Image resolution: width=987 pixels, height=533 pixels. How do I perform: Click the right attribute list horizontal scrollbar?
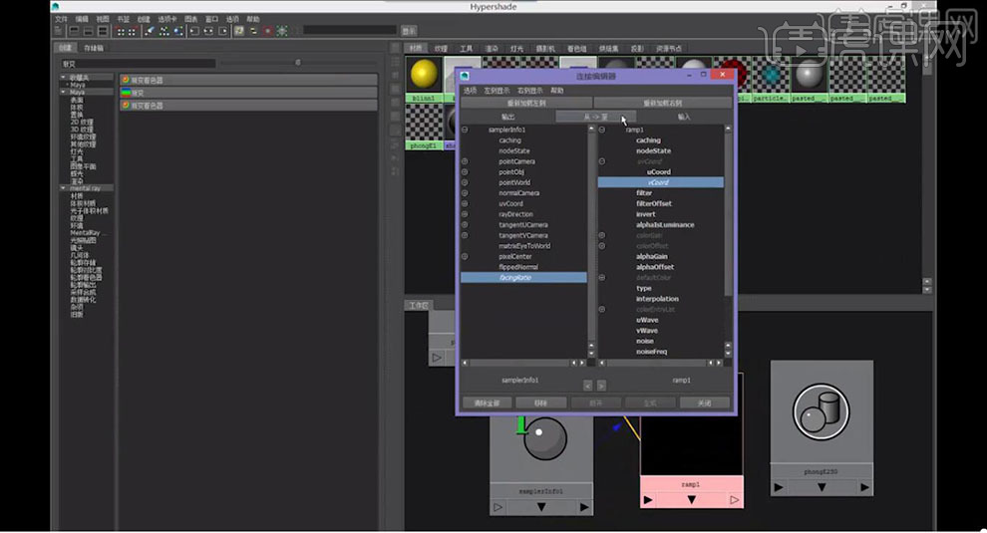click(661, 363)
